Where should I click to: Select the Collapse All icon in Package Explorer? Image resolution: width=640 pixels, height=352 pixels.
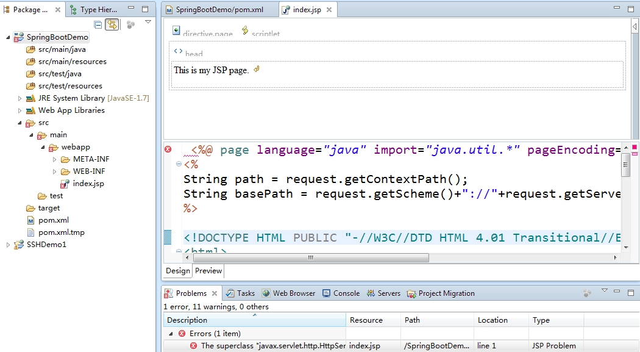coord(98,24)
